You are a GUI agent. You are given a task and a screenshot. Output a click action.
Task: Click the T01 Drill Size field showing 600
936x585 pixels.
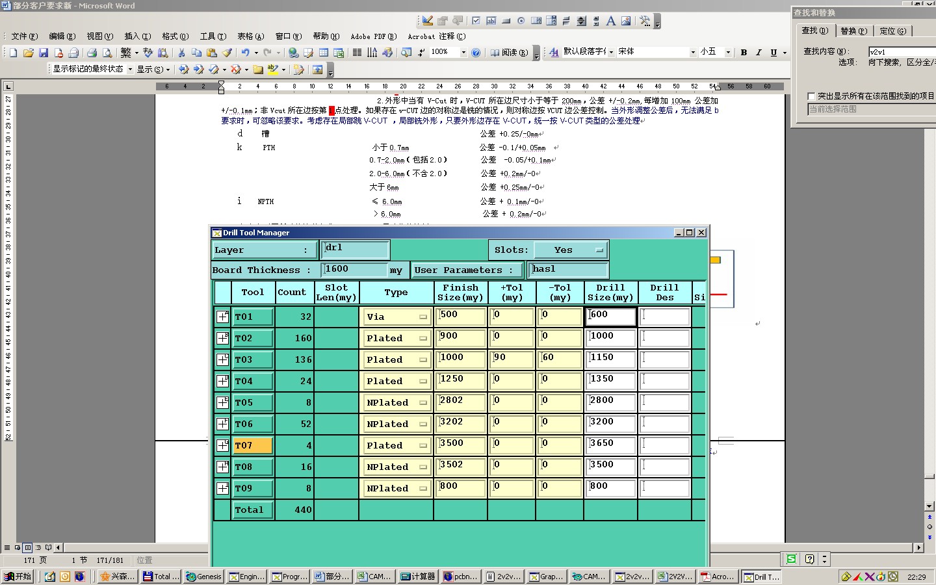pyautogui.click(x=610, y=317)
